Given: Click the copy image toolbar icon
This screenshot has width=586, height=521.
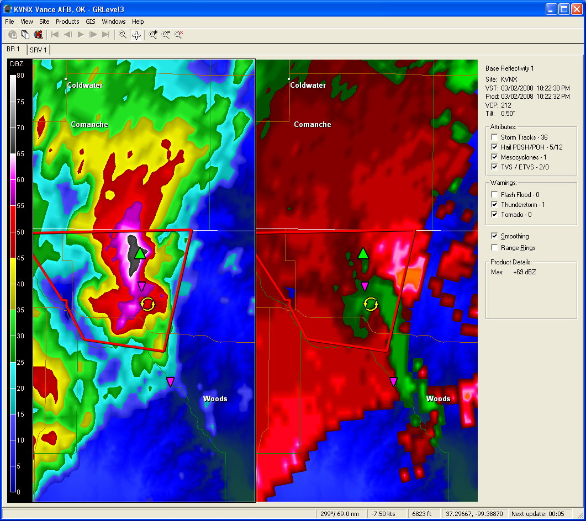Looking at the screenshot, I should [x=25, y=35].
